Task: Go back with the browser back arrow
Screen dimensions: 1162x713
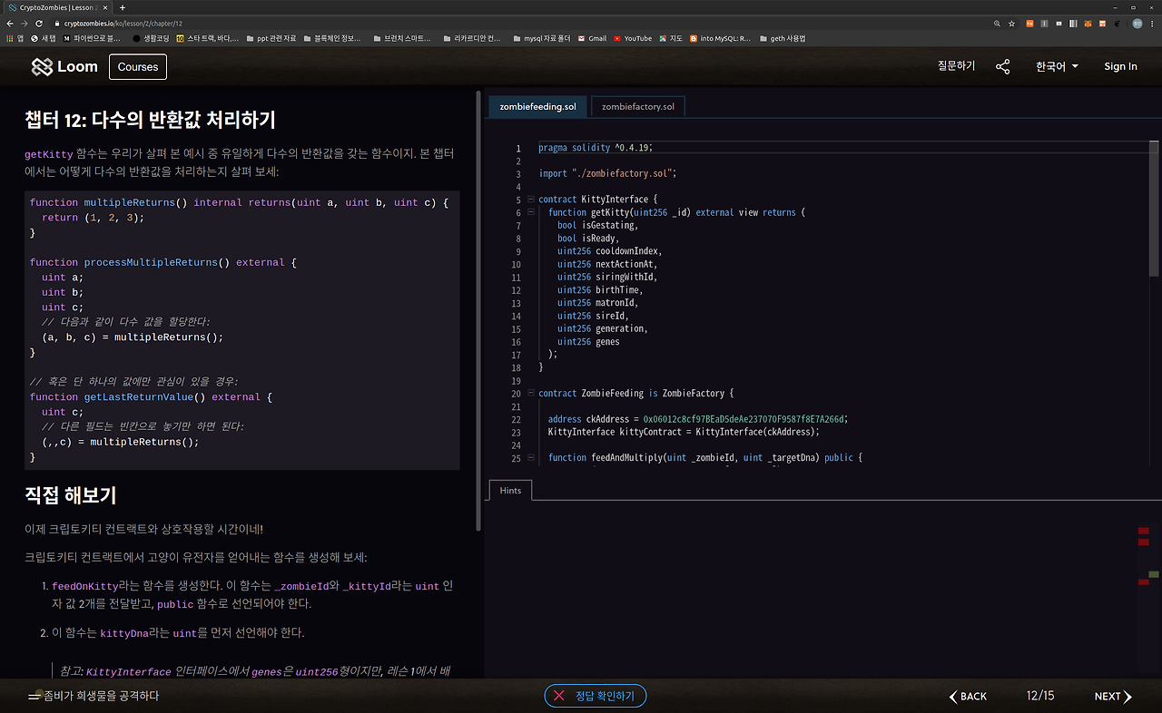Action: pyautogui.click(x=11, y=23)
